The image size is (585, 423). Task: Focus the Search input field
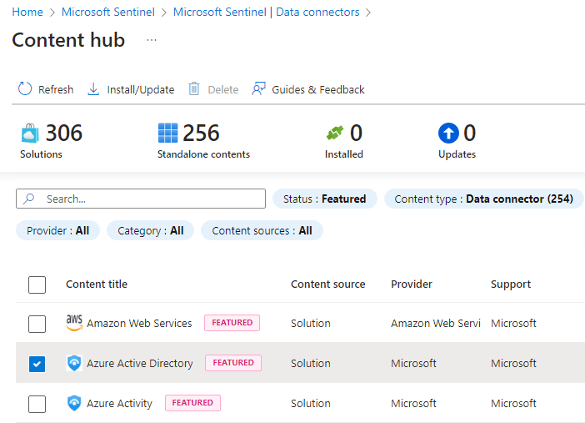(x=150, y=199)
